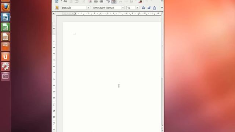This screenshot has height=132, width=235.
Task: Expand the standard toolbar overflow arrow
Action: 162,1
